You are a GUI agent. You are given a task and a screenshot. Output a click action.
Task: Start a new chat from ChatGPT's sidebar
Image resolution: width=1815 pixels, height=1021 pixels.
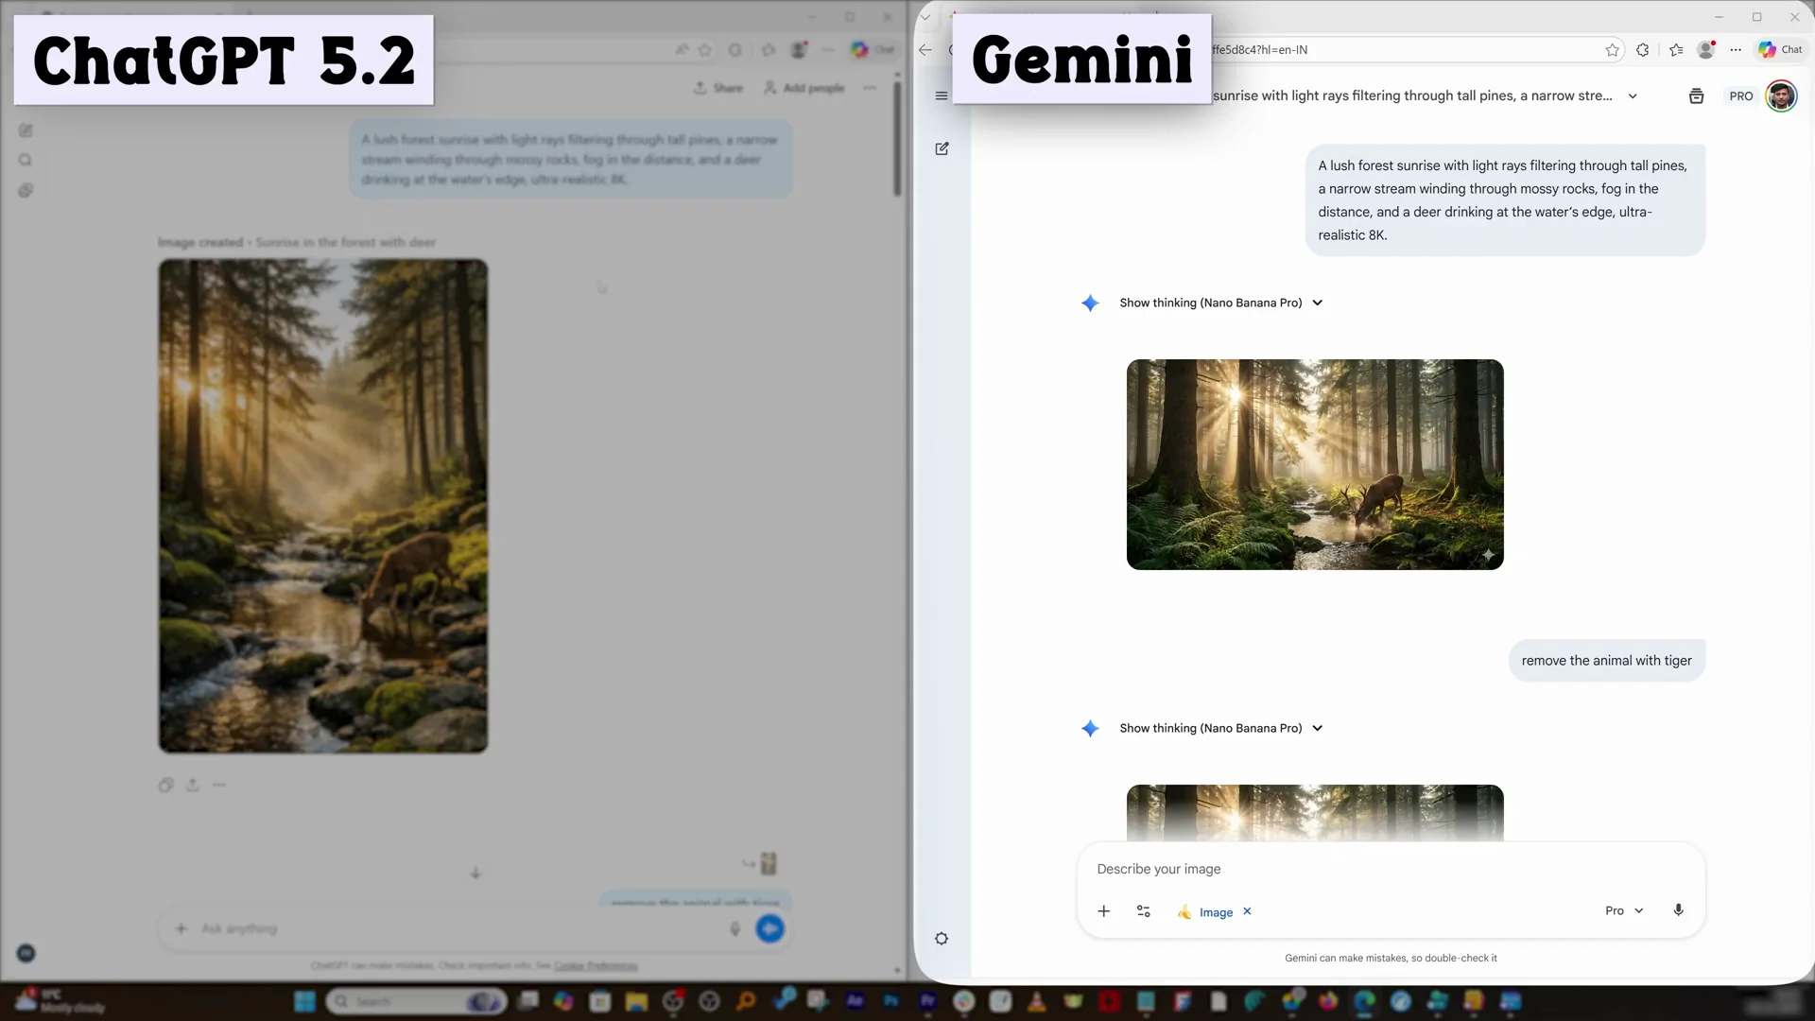26,130
